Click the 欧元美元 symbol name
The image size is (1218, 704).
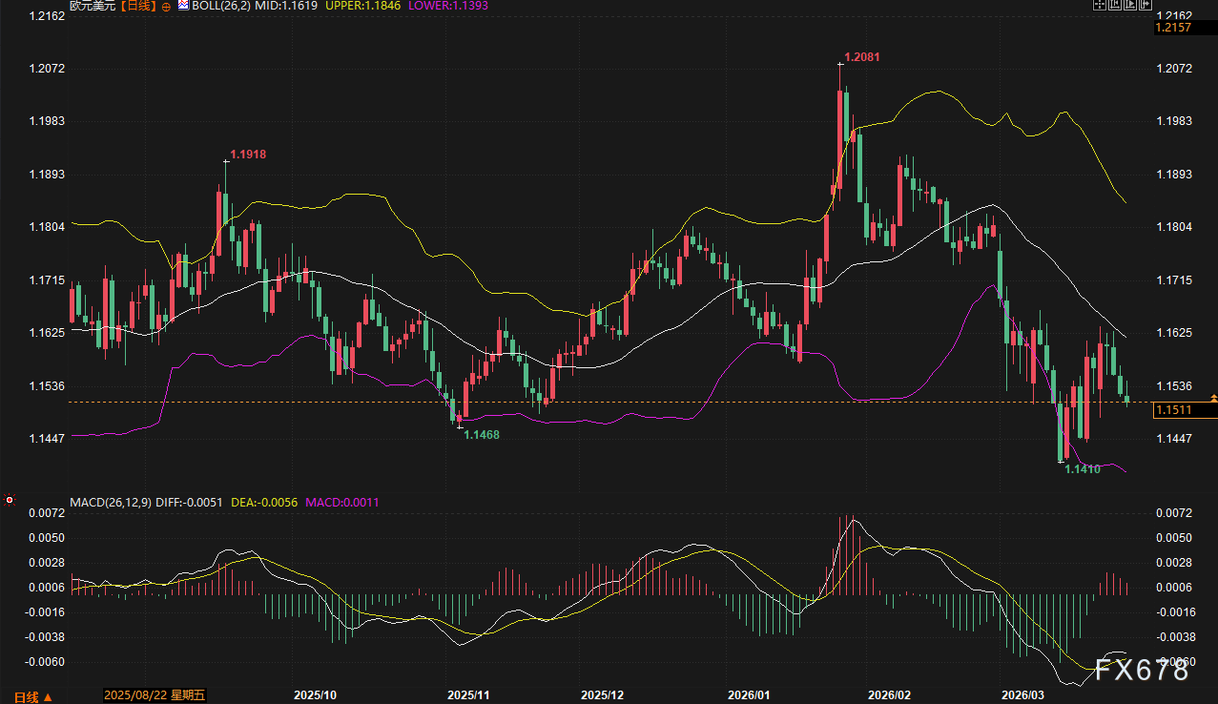point(91,7)
